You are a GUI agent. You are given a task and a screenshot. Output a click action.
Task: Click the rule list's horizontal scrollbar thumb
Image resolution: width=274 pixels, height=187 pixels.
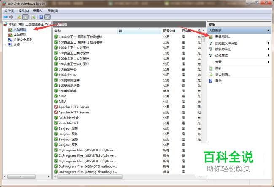click(90, 177)
